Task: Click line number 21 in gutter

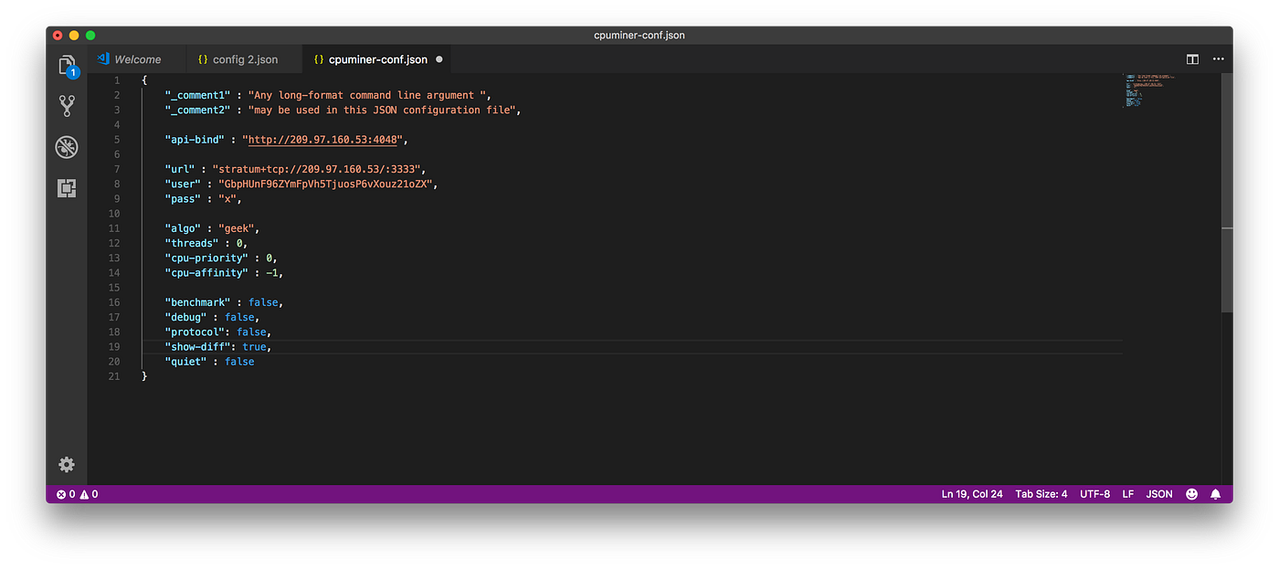Action: (x=114, y=376)
